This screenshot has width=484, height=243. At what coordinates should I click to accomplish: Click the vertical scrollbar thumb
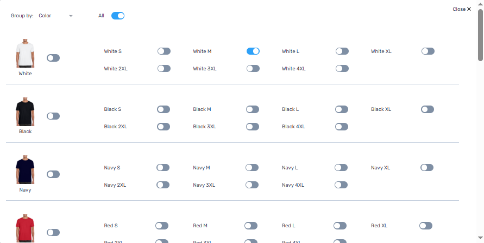click(x=480, y=35)
